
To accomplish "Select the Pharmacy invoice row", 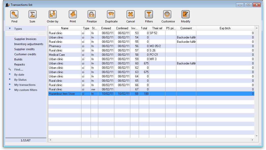I will point(65,46).
